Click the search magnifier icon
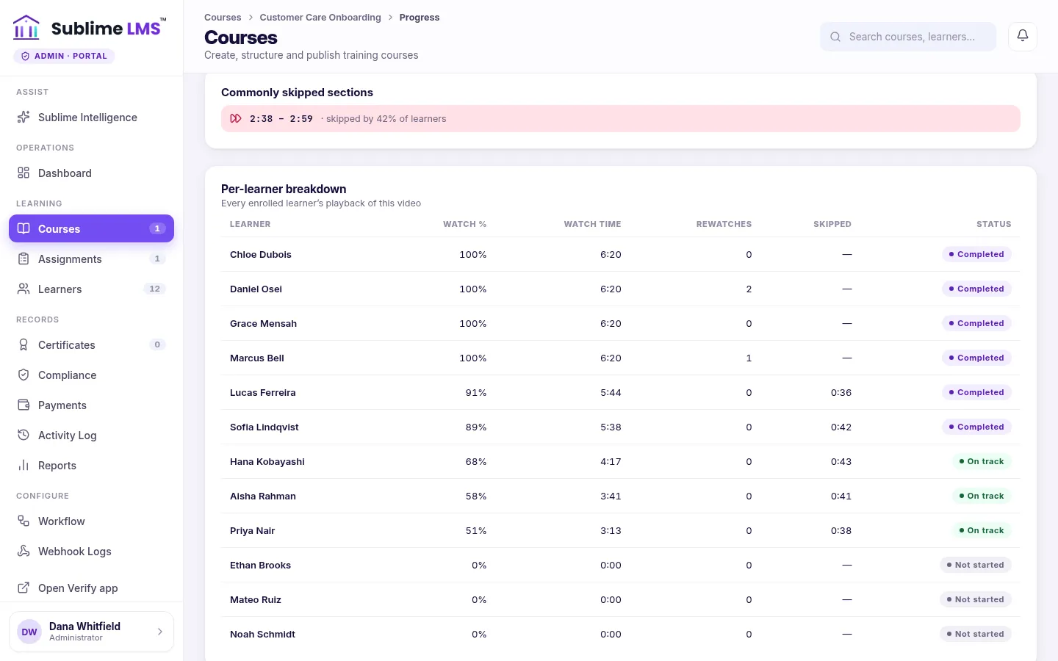1058x661 pixels. pos(835,37)
